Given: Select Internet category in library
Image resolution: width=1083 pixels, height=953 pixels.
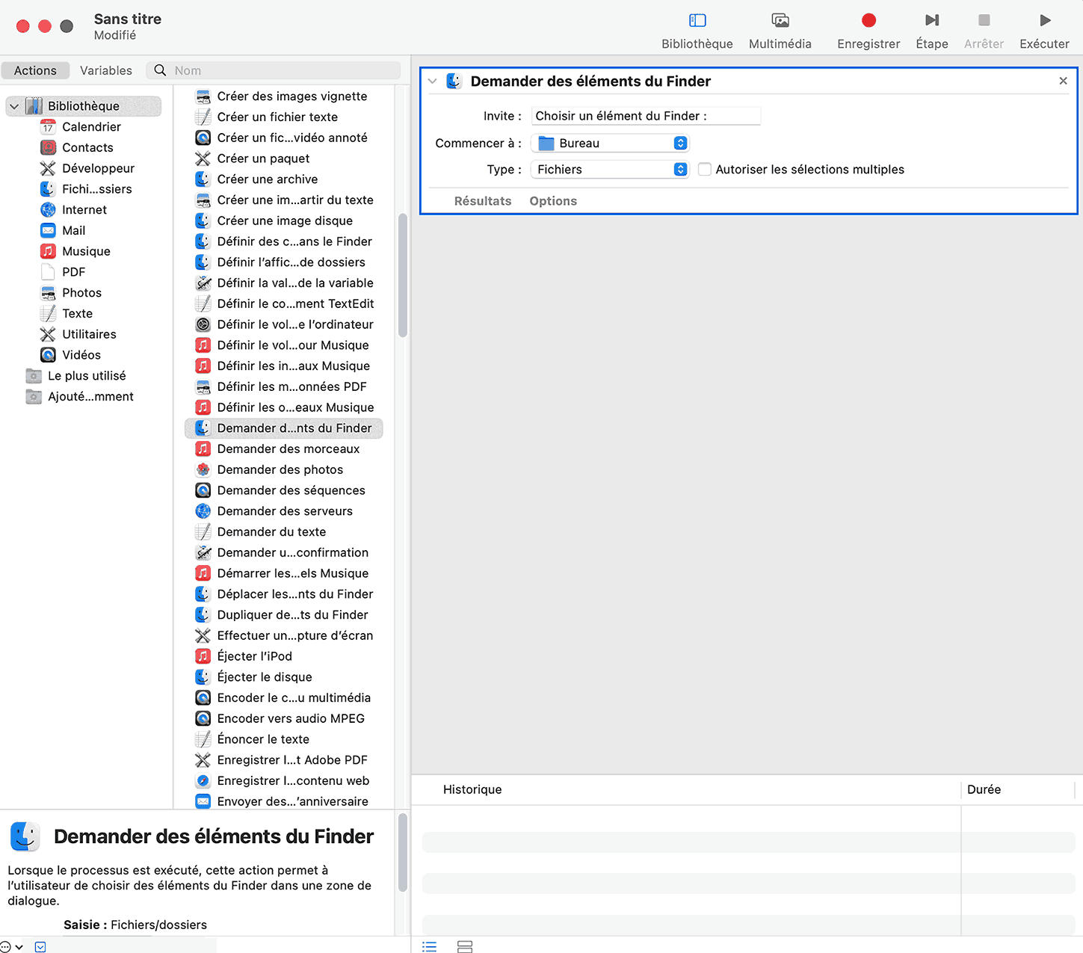Looking at the screenshot, I should (x=84, y=210).
